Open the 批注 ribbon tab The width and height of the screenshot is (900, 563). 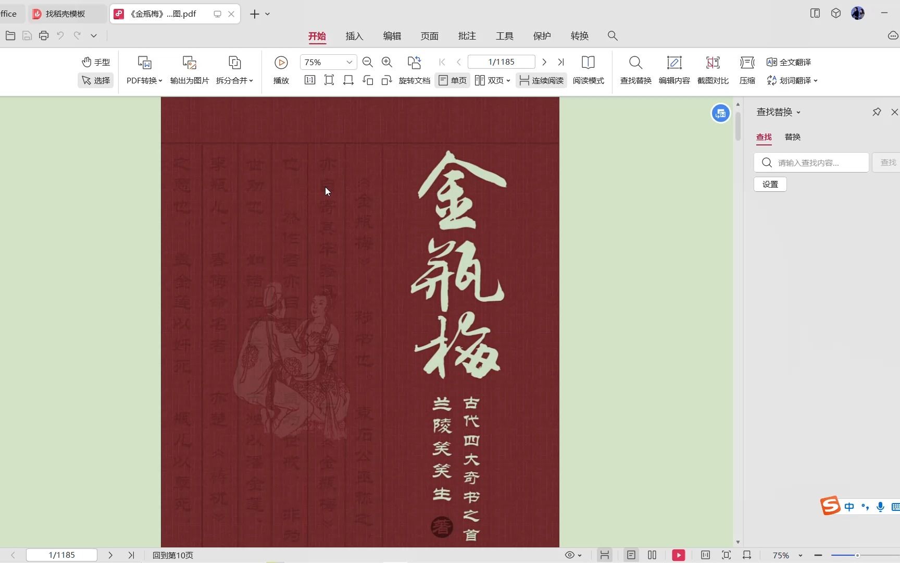pyautogui.click(x=467, y=36)
